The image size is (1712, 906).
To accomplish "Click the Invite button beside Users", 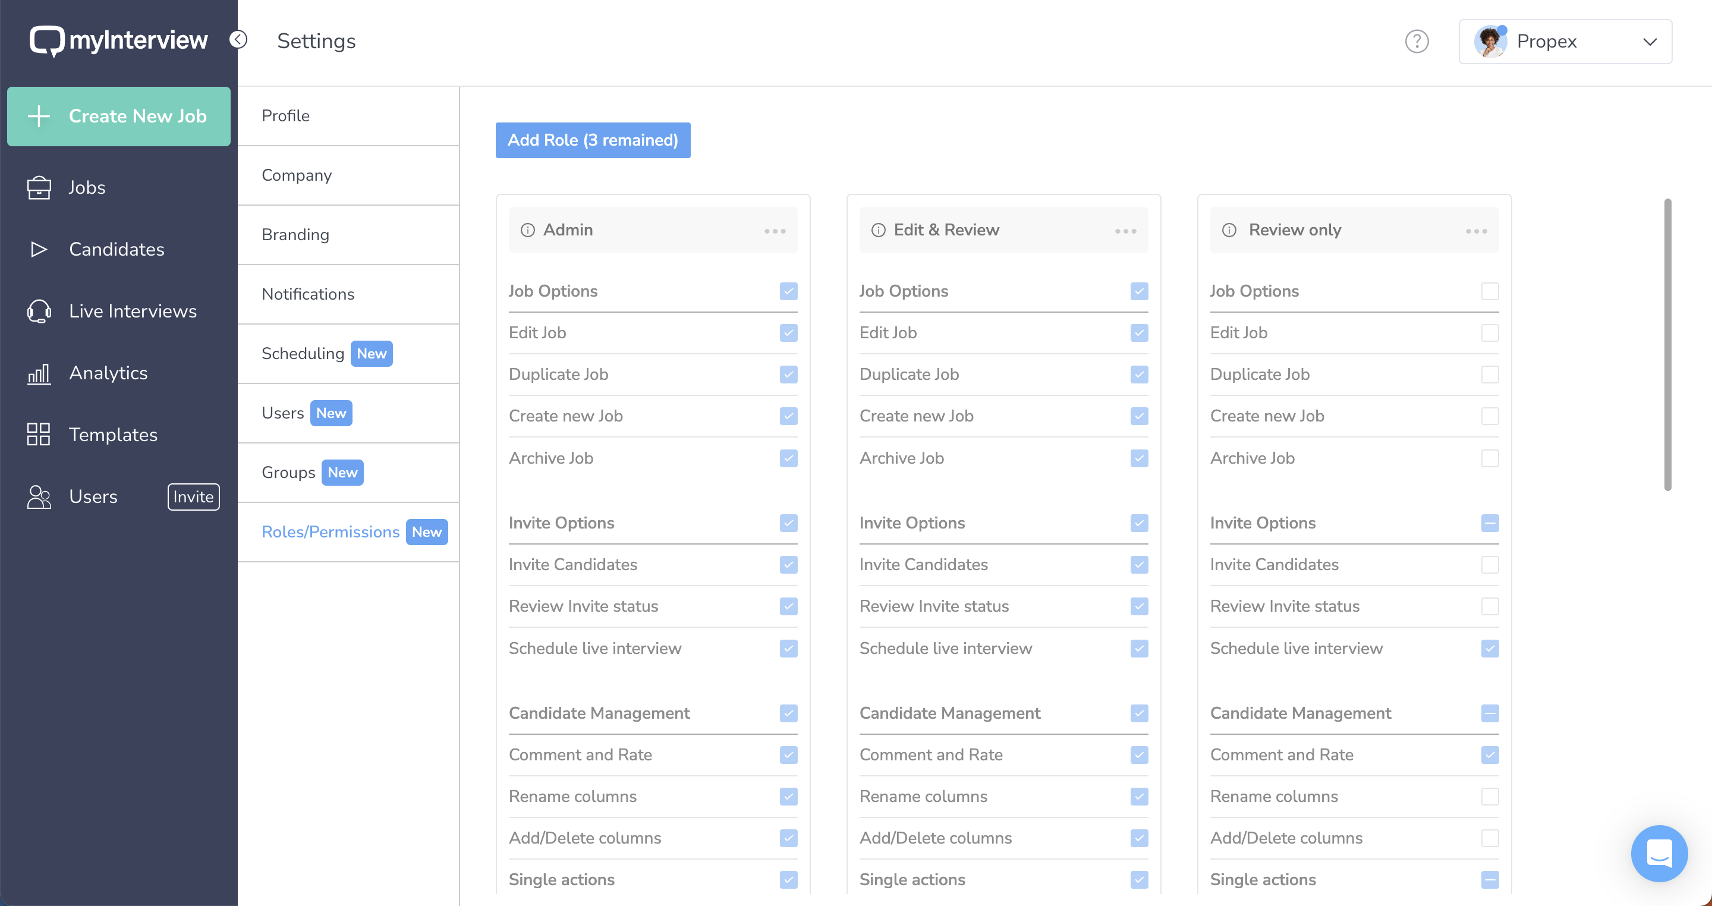I will point(193,496).
